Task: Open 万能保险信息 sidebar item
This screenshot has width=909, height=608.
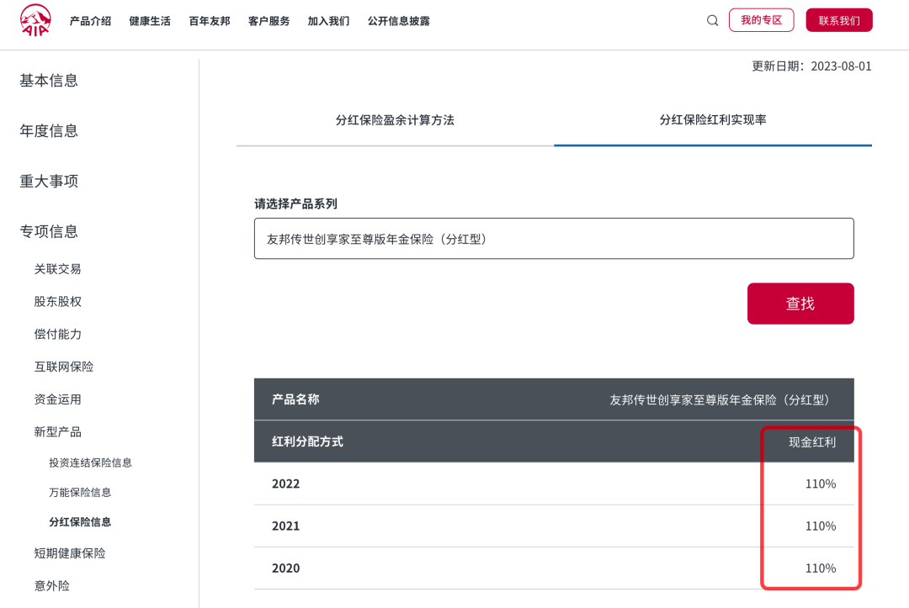Action: 80,492
